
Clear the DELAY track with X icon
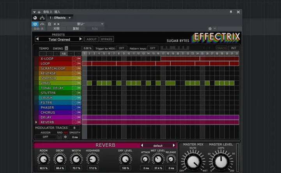74,118
